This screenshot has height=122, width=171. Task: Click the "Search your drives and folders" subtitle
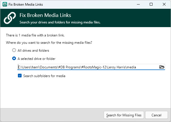pyautogui.click(x=60, y=22)
